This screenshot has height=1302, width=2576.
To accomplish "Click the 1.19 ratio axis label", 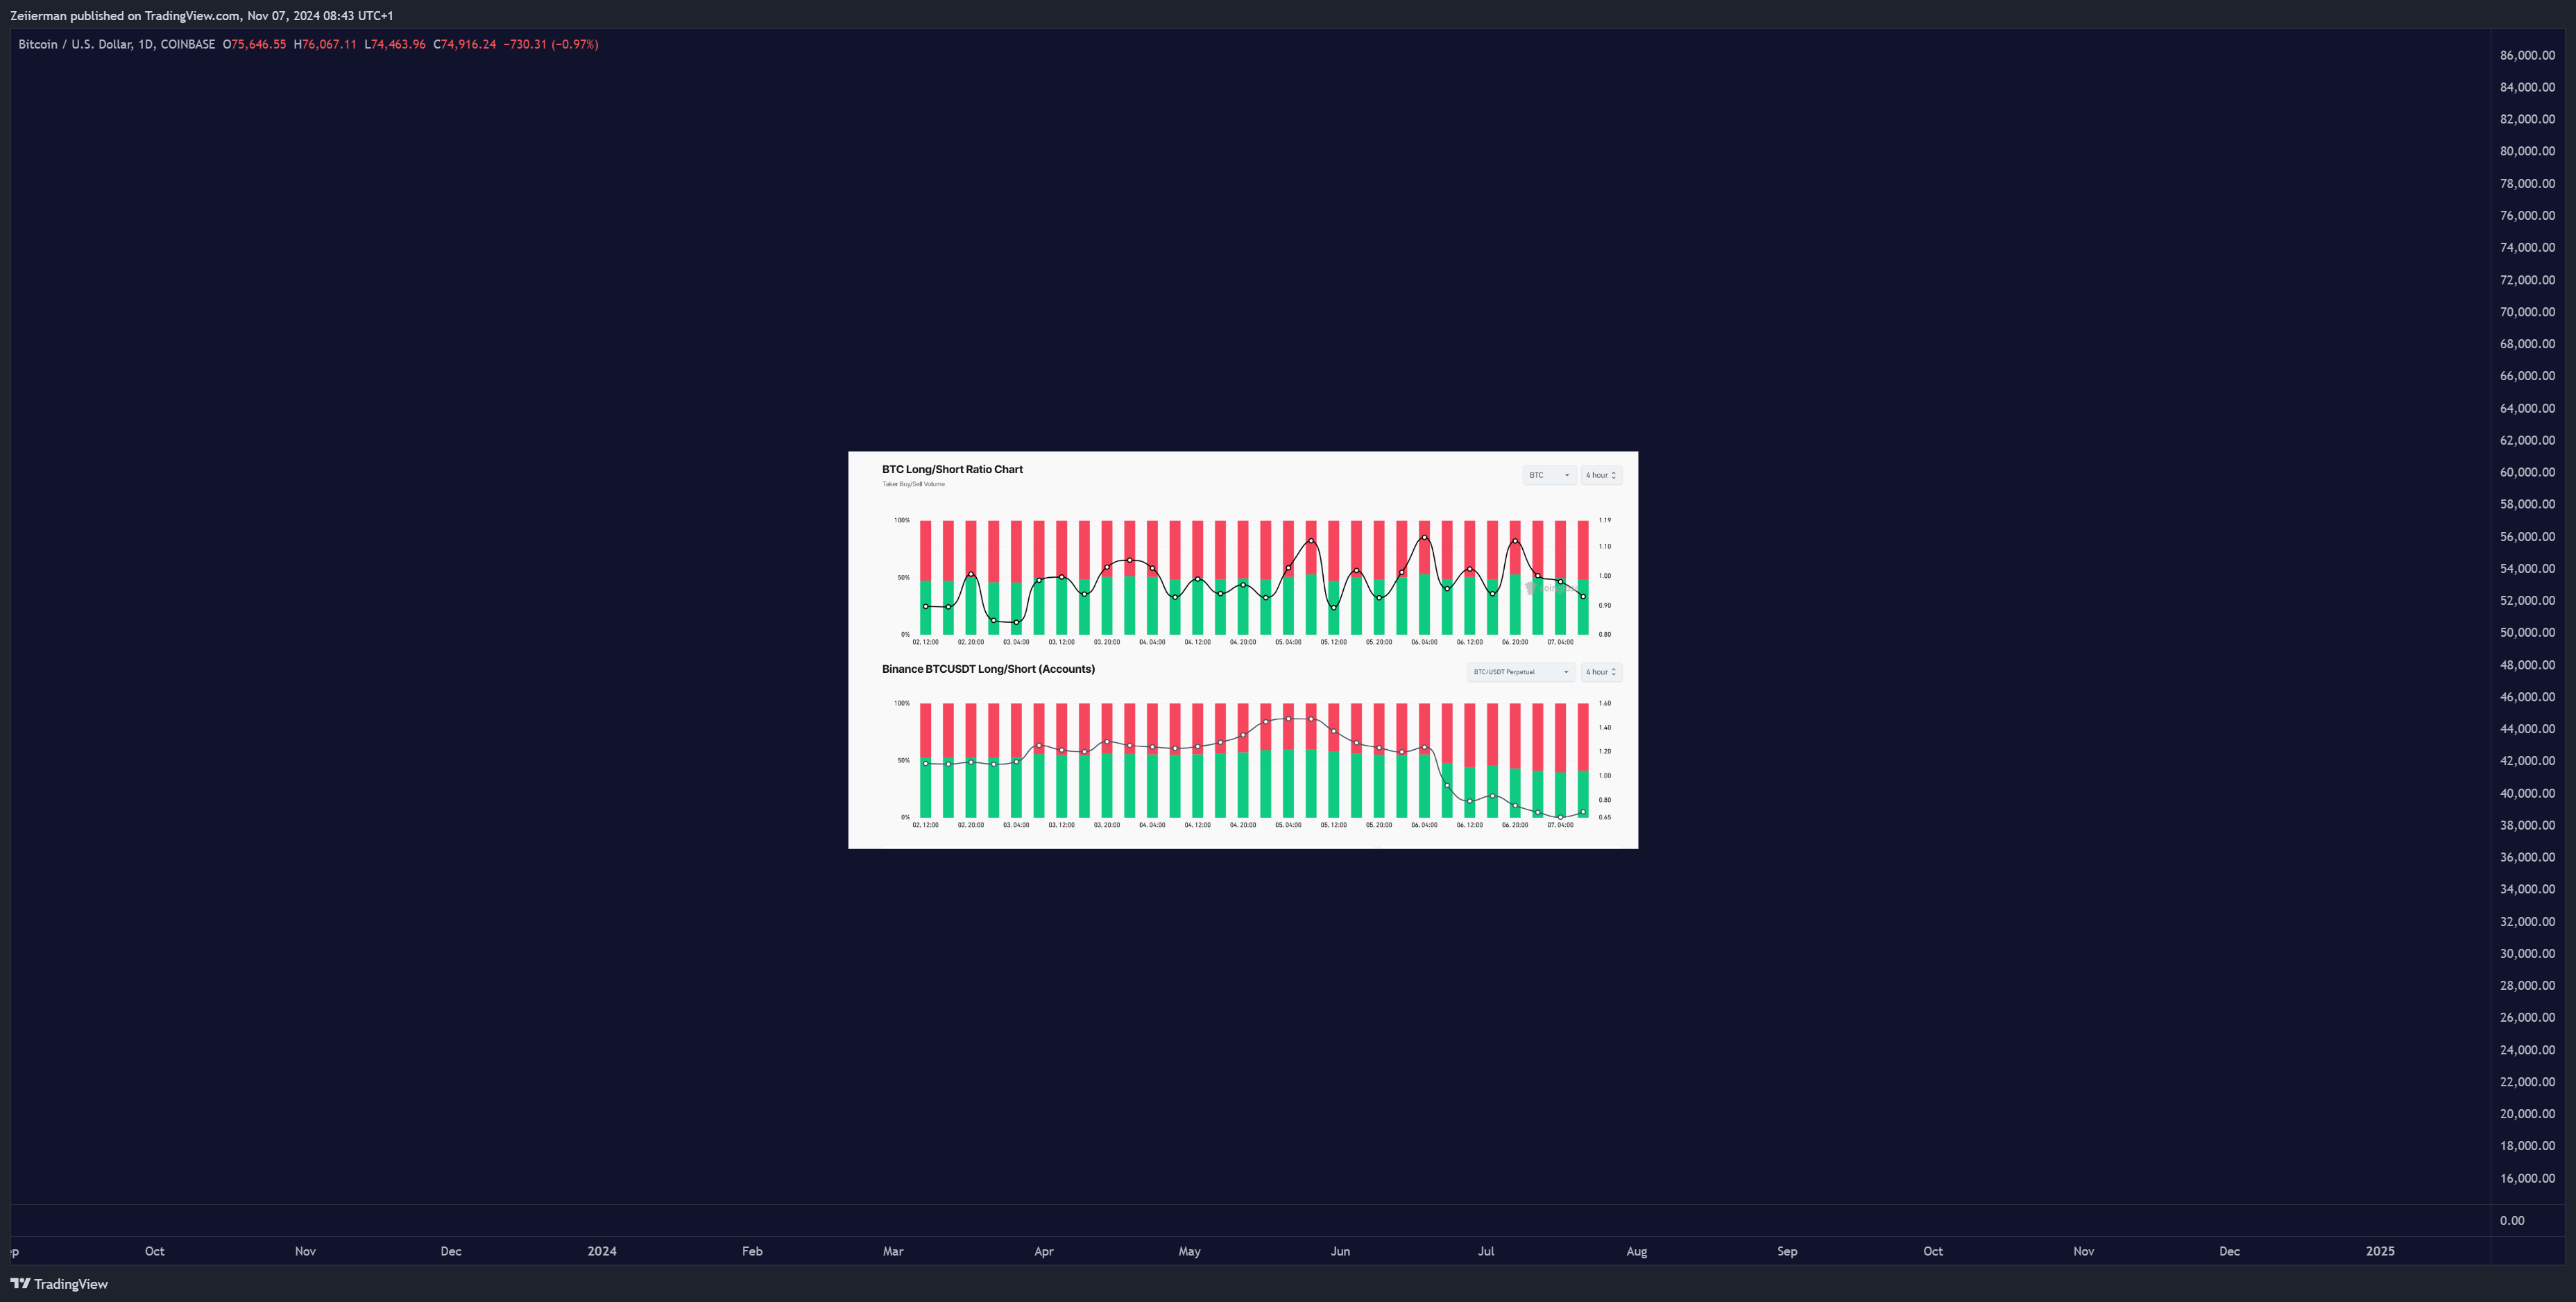I will click(x=1604, y=520).
